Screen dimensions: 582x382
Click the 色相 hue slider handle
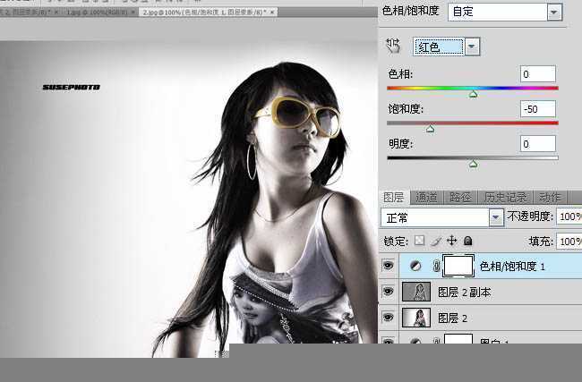(473, 94)
